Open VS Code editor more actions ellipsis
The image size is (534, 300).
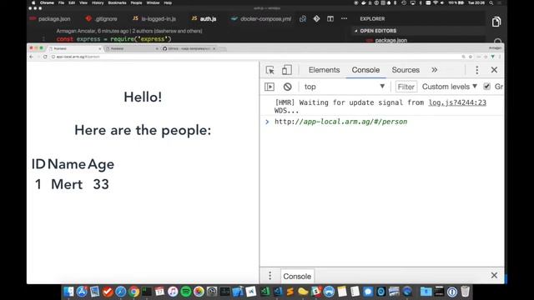pos(344,18)
